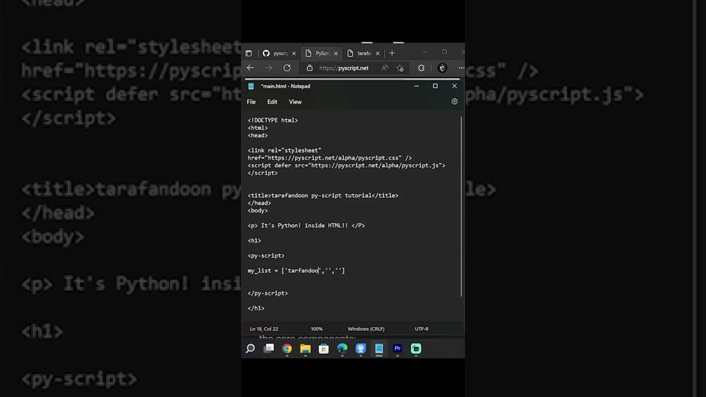Open the browser extensions puzzle icon
The image size is (706, 397).
[x=421, y=68]
